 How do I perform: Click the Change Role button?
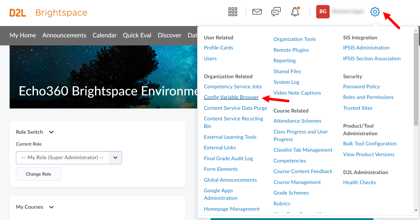coord(38,174)
